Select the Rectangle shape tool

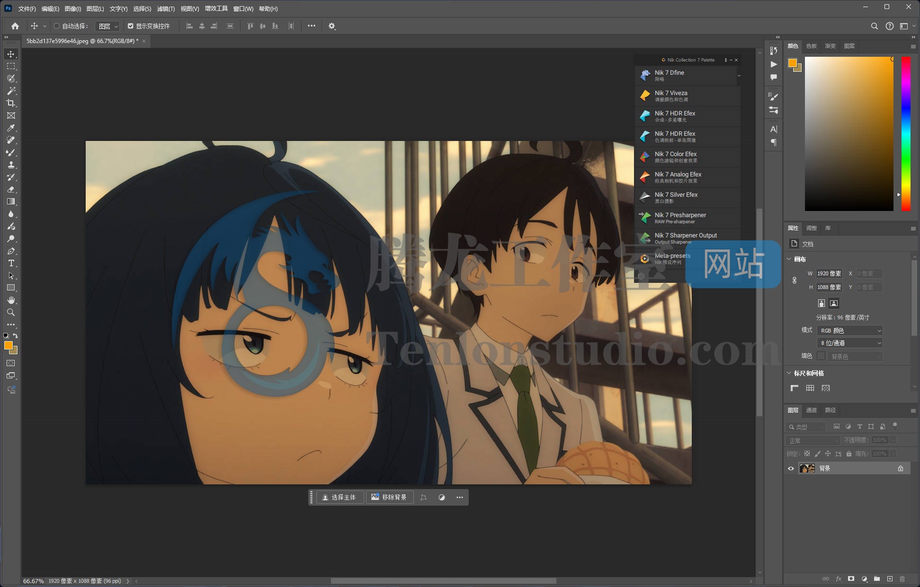(11, 288)
